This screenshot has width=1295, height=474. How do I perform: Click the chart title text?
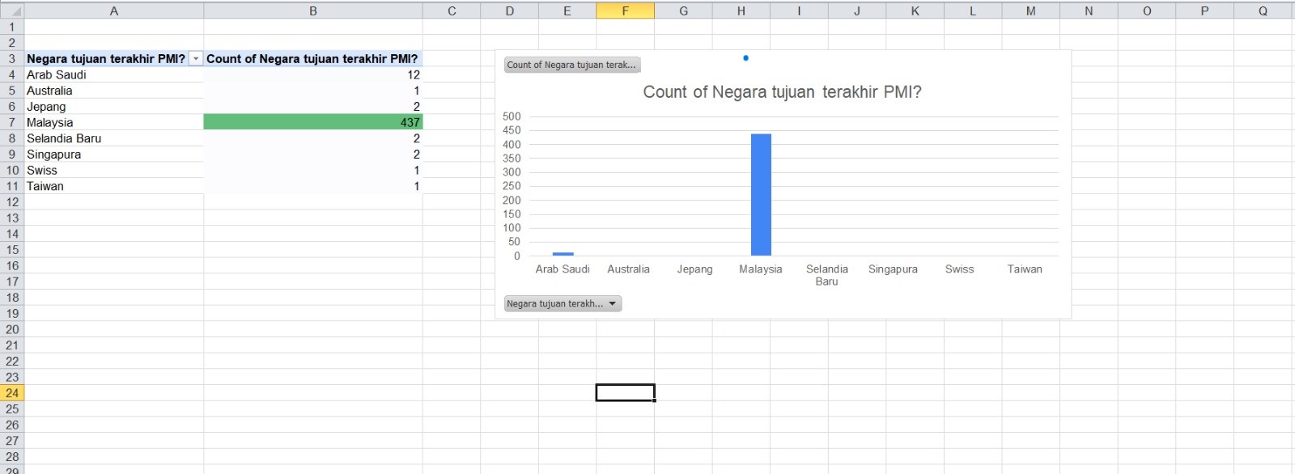[x=782, y=92]
